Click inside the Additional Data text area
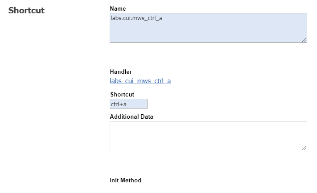317x193 pixels. tap(208, 136)
